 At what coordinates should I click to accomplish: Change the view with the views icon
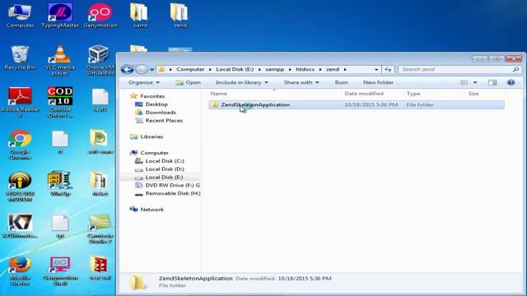pos(464,82)
